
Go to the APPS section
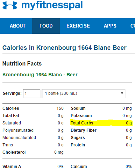(x=110, y=26)
